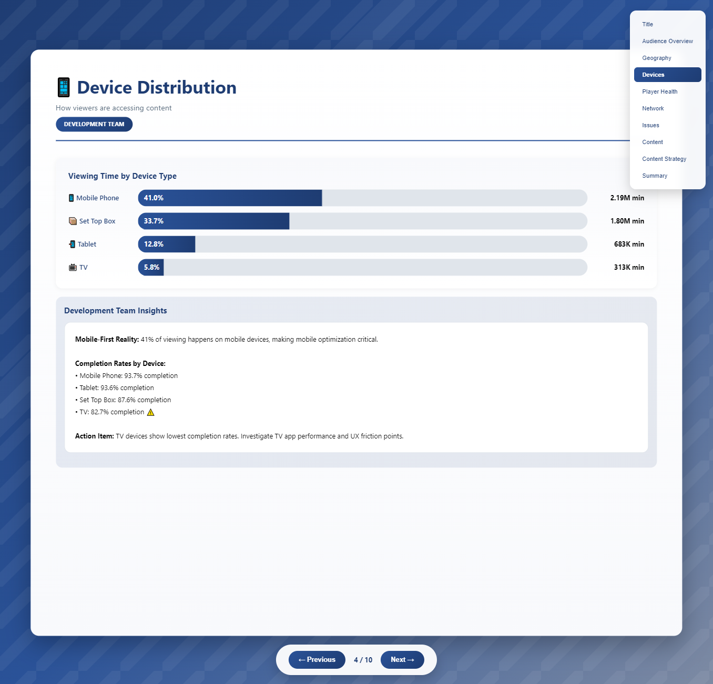The image size is (713, 684).
Task: Open the Issues slide
Action: 650,125
